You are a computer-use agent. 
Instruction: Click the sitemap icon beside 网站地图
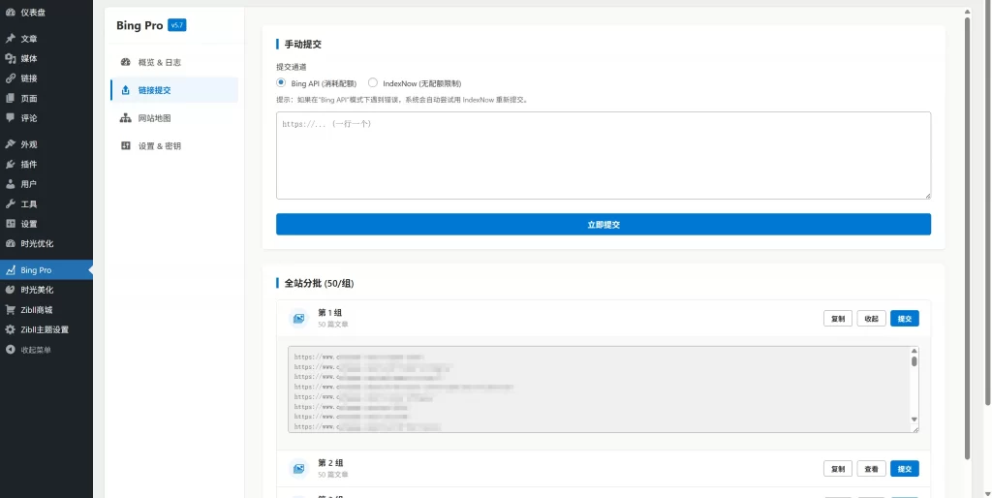(126, 118)
